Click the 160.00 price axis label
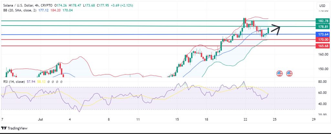Image resolution: width=331 pixels, height=134 pixels. pos(323,55)
